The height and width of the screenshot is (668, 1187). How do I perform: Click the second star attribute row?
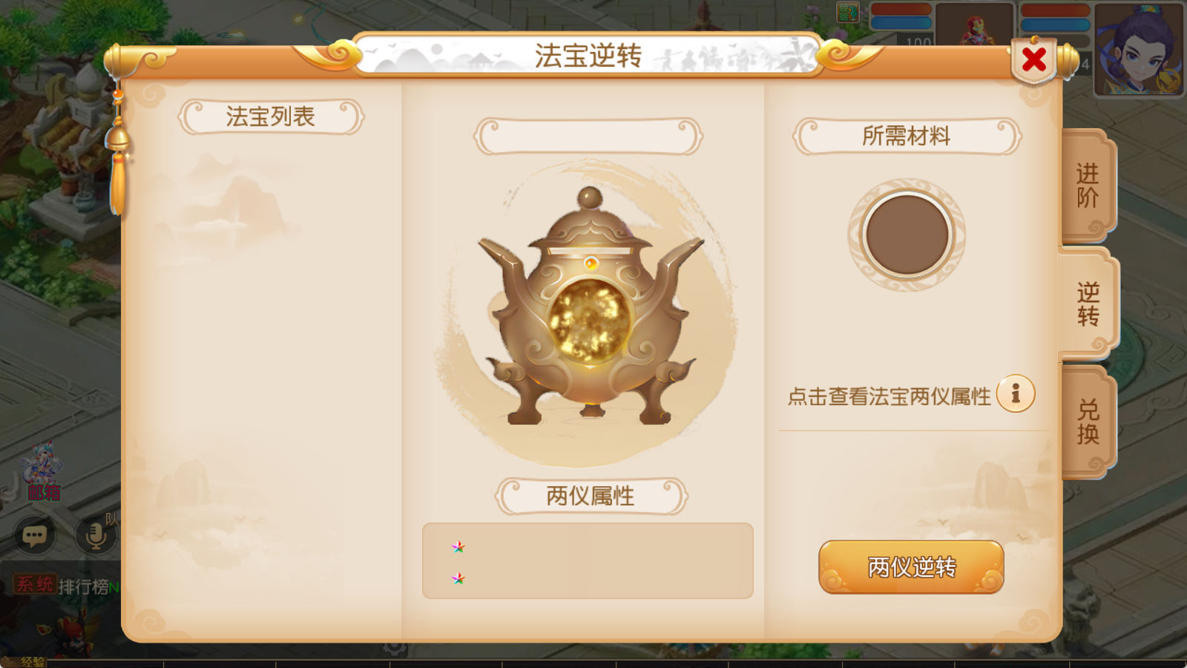(x=588, y=577)
